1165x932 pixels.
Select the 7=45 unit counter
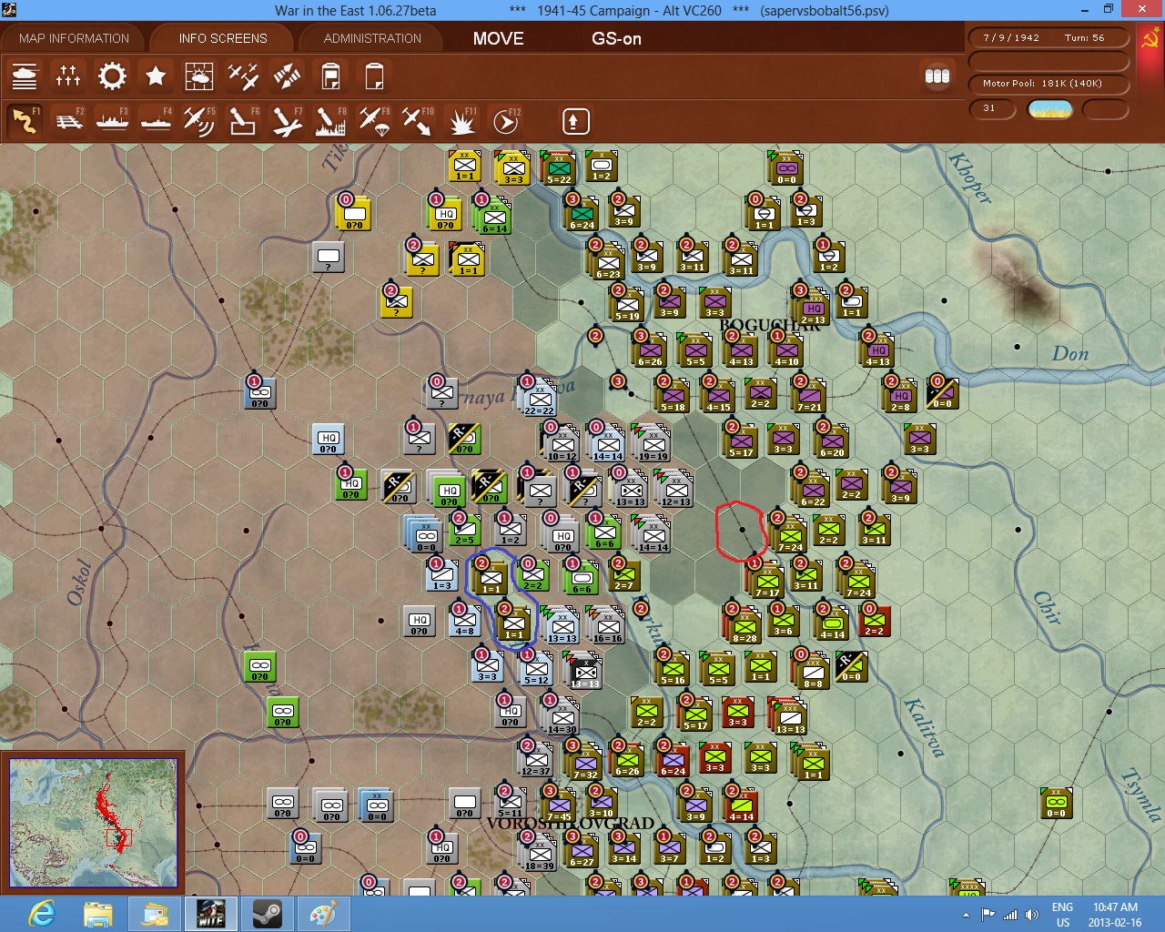click(560, 805)
